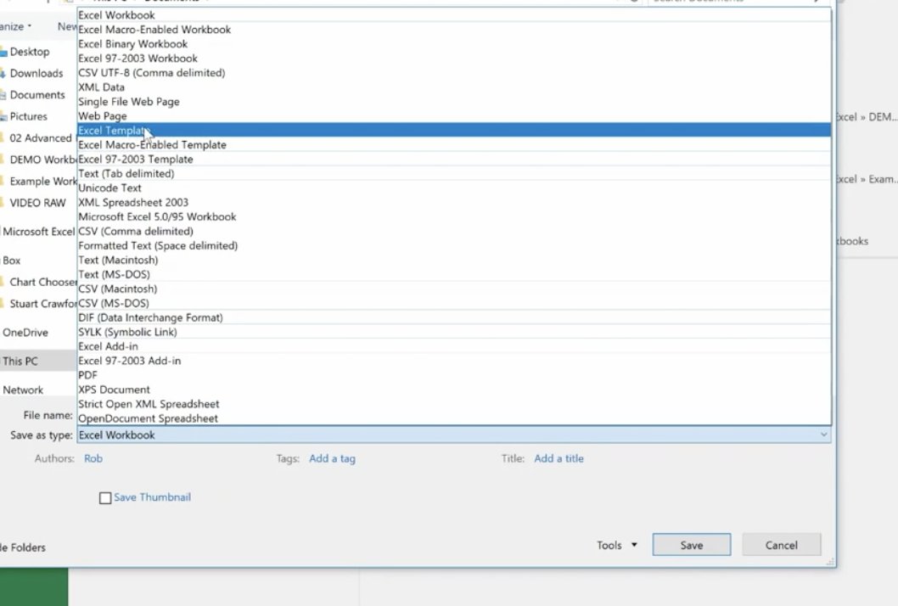
Task: Click the Save as type combo box
Action: pos(454,435)
